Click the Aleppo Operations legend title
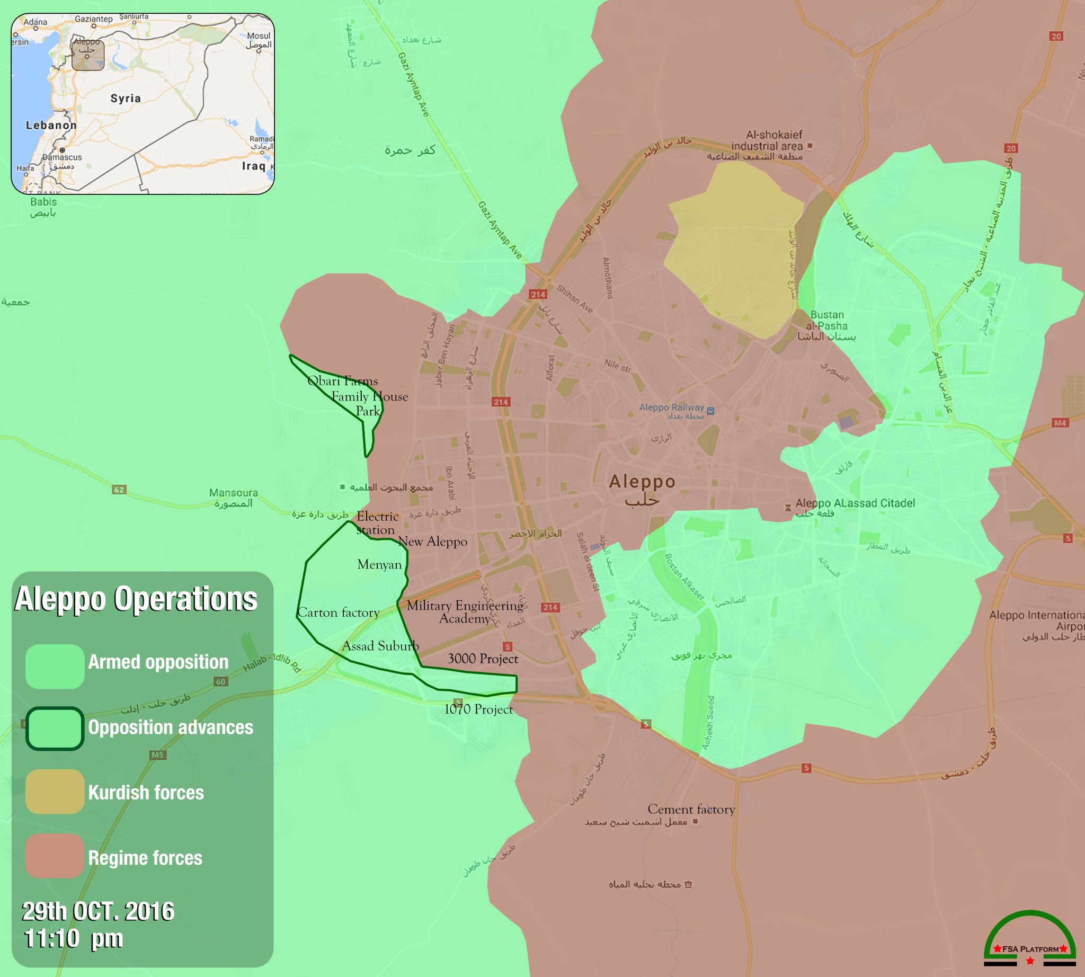 136,599
